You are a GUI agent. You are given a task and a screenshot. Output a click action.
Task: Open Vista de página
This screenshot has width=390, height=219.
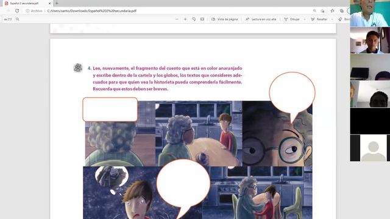225,19
